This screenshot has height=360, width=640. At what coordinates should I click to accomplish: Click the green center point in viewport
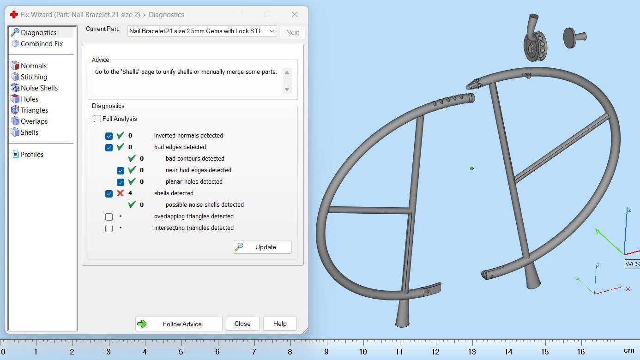point(472,168)
